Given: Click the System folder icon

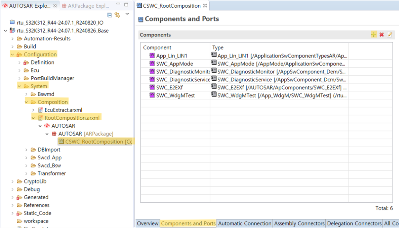Looking at the screenshot, I should (x=26, y=86).
